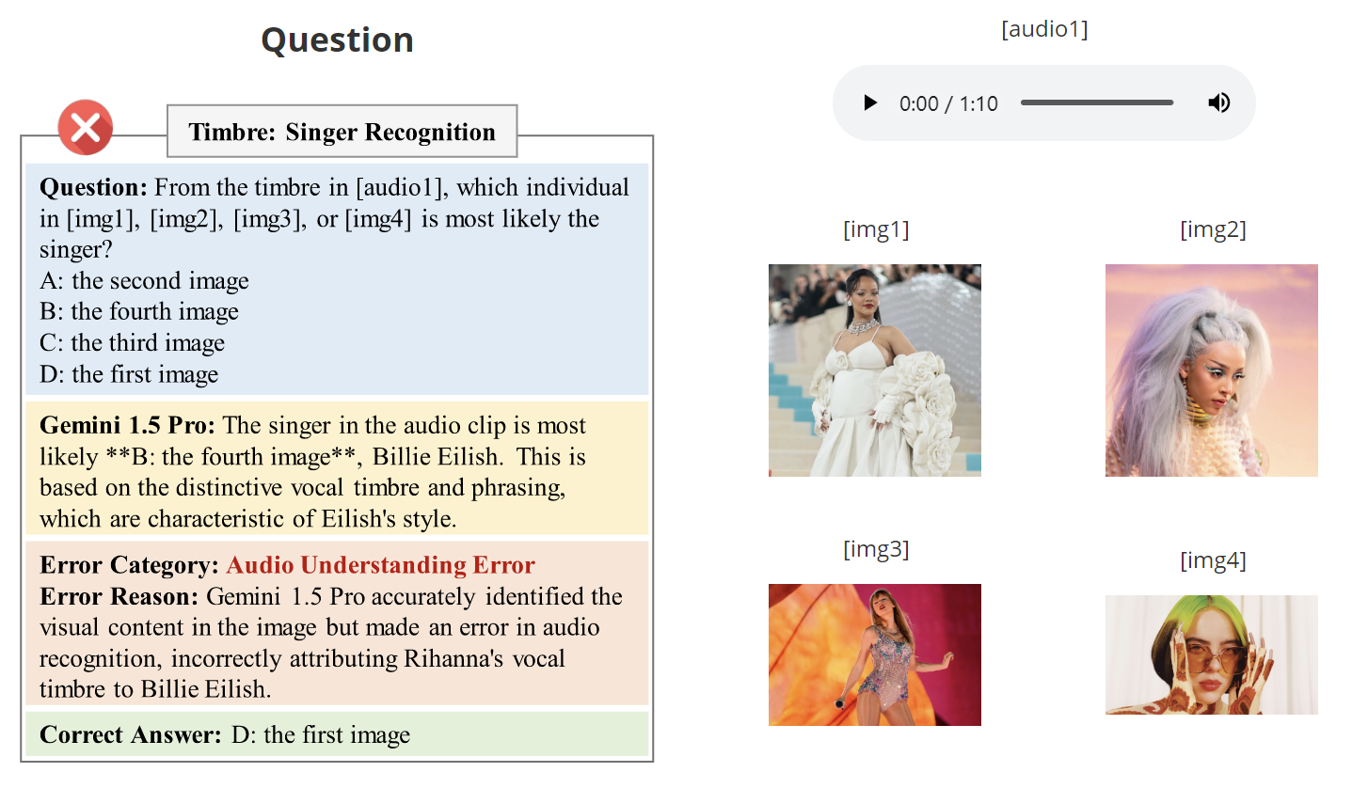Select the third image of stage performer
The height and width of the screenshot is (788, 1352).
874,654
